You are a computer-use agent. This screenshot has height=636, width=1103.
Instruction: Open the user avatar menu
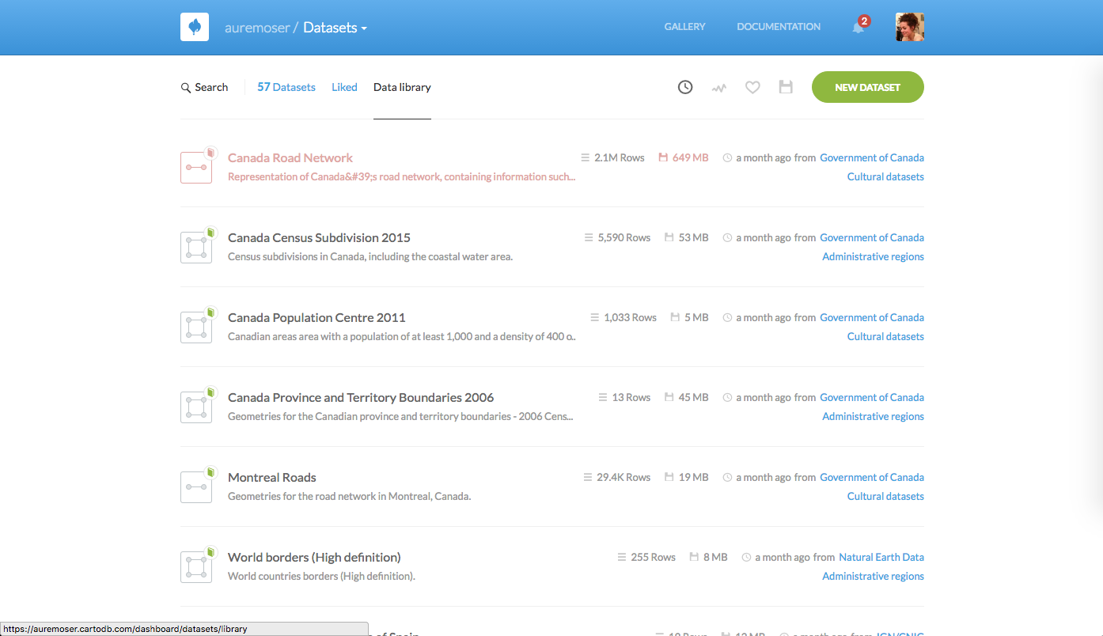point(909,27)
